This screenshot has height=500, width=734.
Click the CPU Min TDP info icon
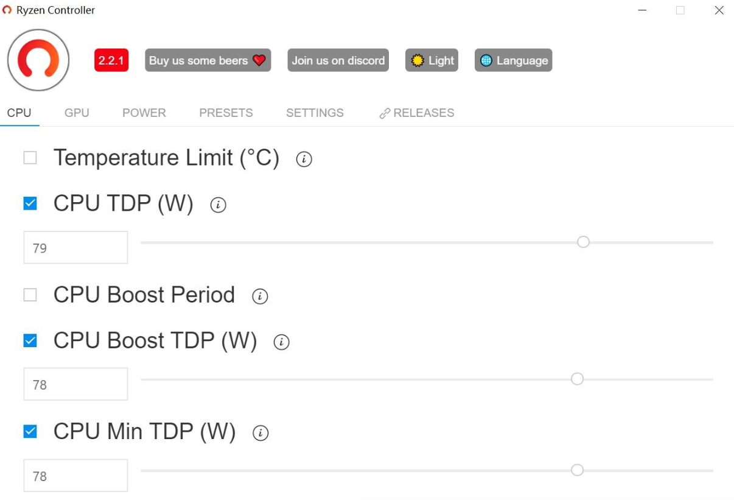[x=260, y=433]
